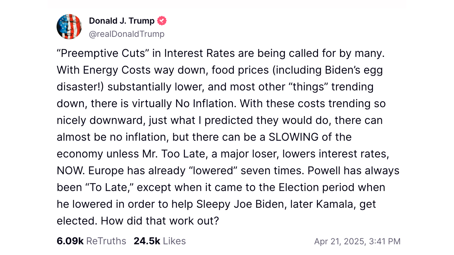454x255 pixels.
Task: Click the 24.5k likes count number
Action: pyautogui.click(x=147, y=241)
